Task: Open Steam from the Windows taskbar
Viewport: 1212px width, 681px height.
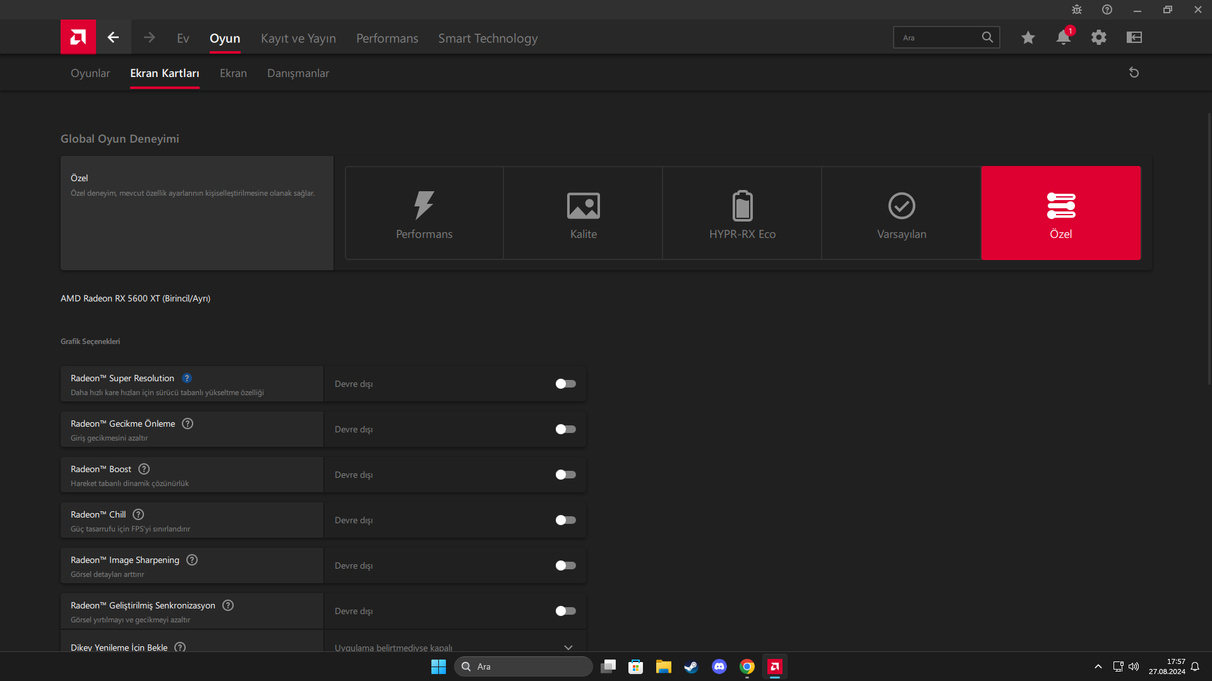Action: point(691,666)
